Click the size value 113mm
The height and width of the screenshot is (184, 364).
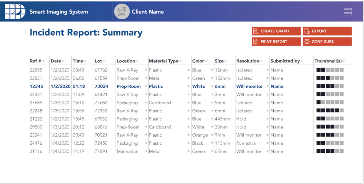point(222,143)
